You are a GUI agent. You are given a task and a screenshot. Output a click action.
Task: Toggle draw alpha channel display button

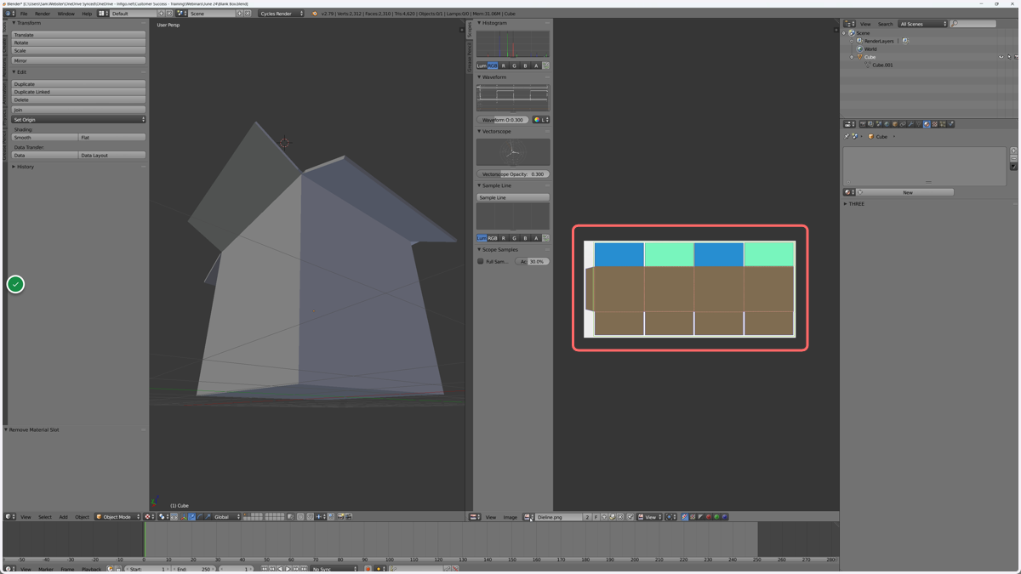(x=700, y=516)
